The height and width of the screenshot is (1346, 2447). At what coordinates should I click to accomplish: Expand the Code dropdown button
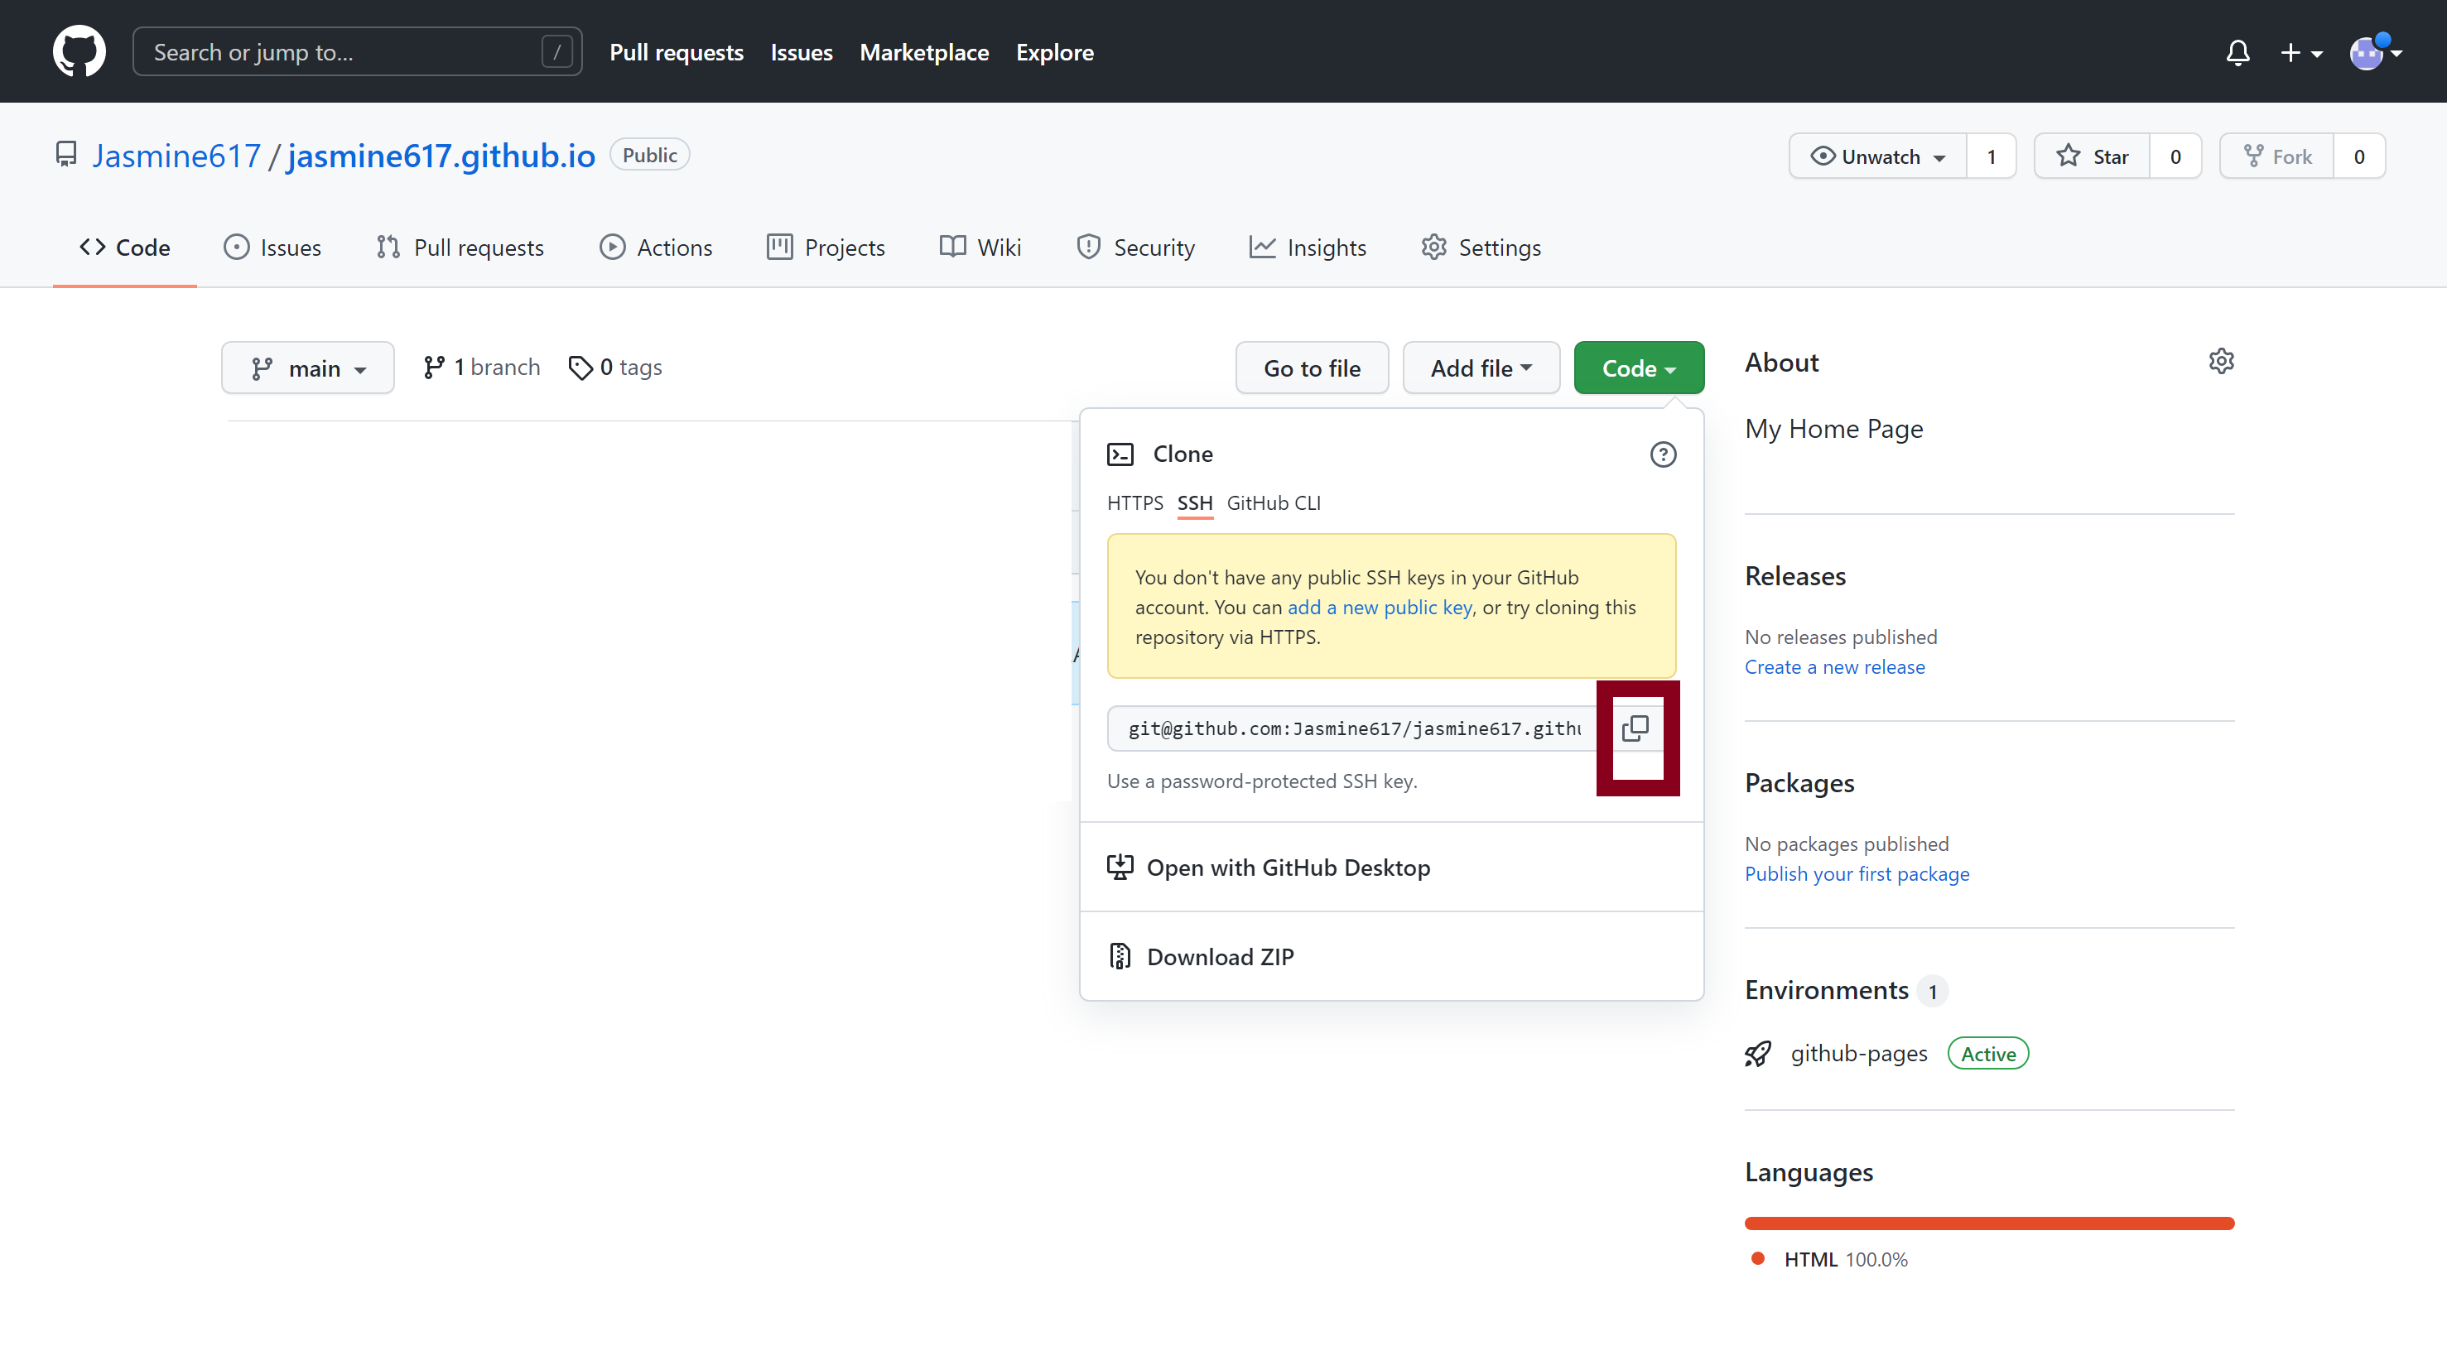pos(1638,367)
